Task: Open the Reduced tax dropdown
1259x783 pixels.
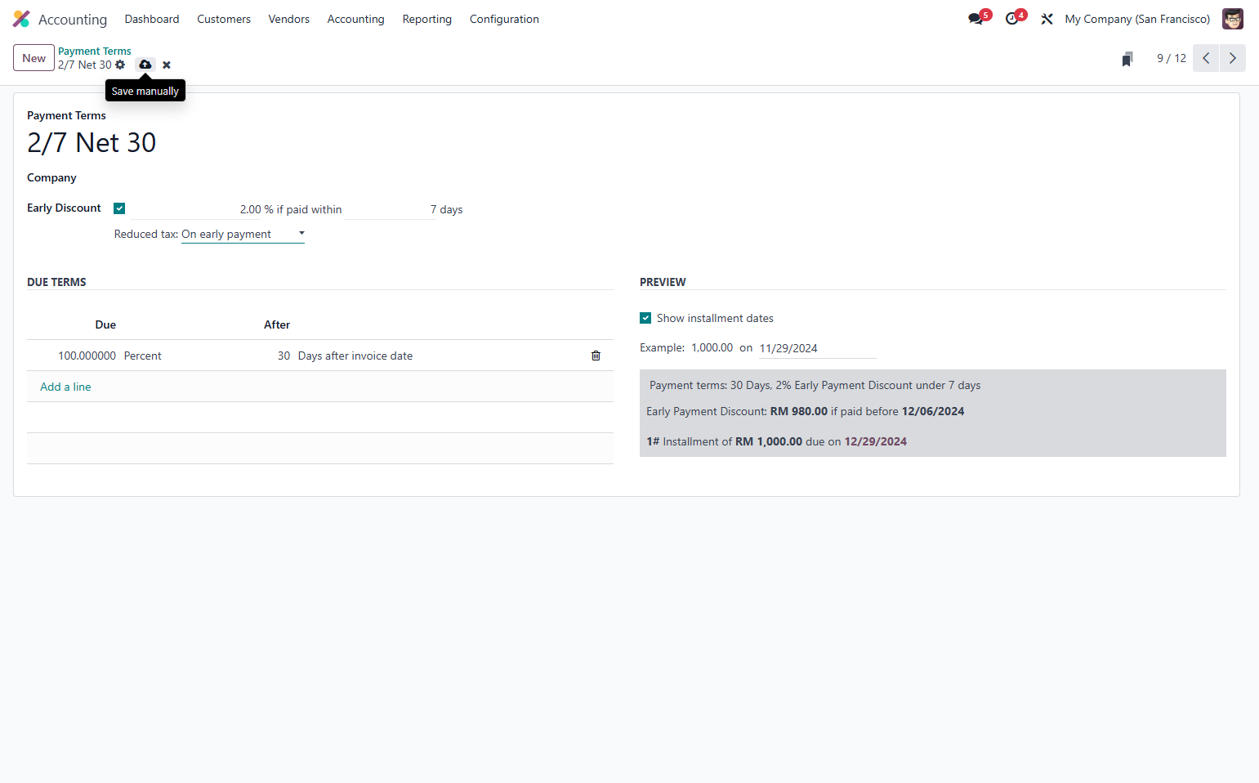Action: pyautogui.click(x=243, y=235)
